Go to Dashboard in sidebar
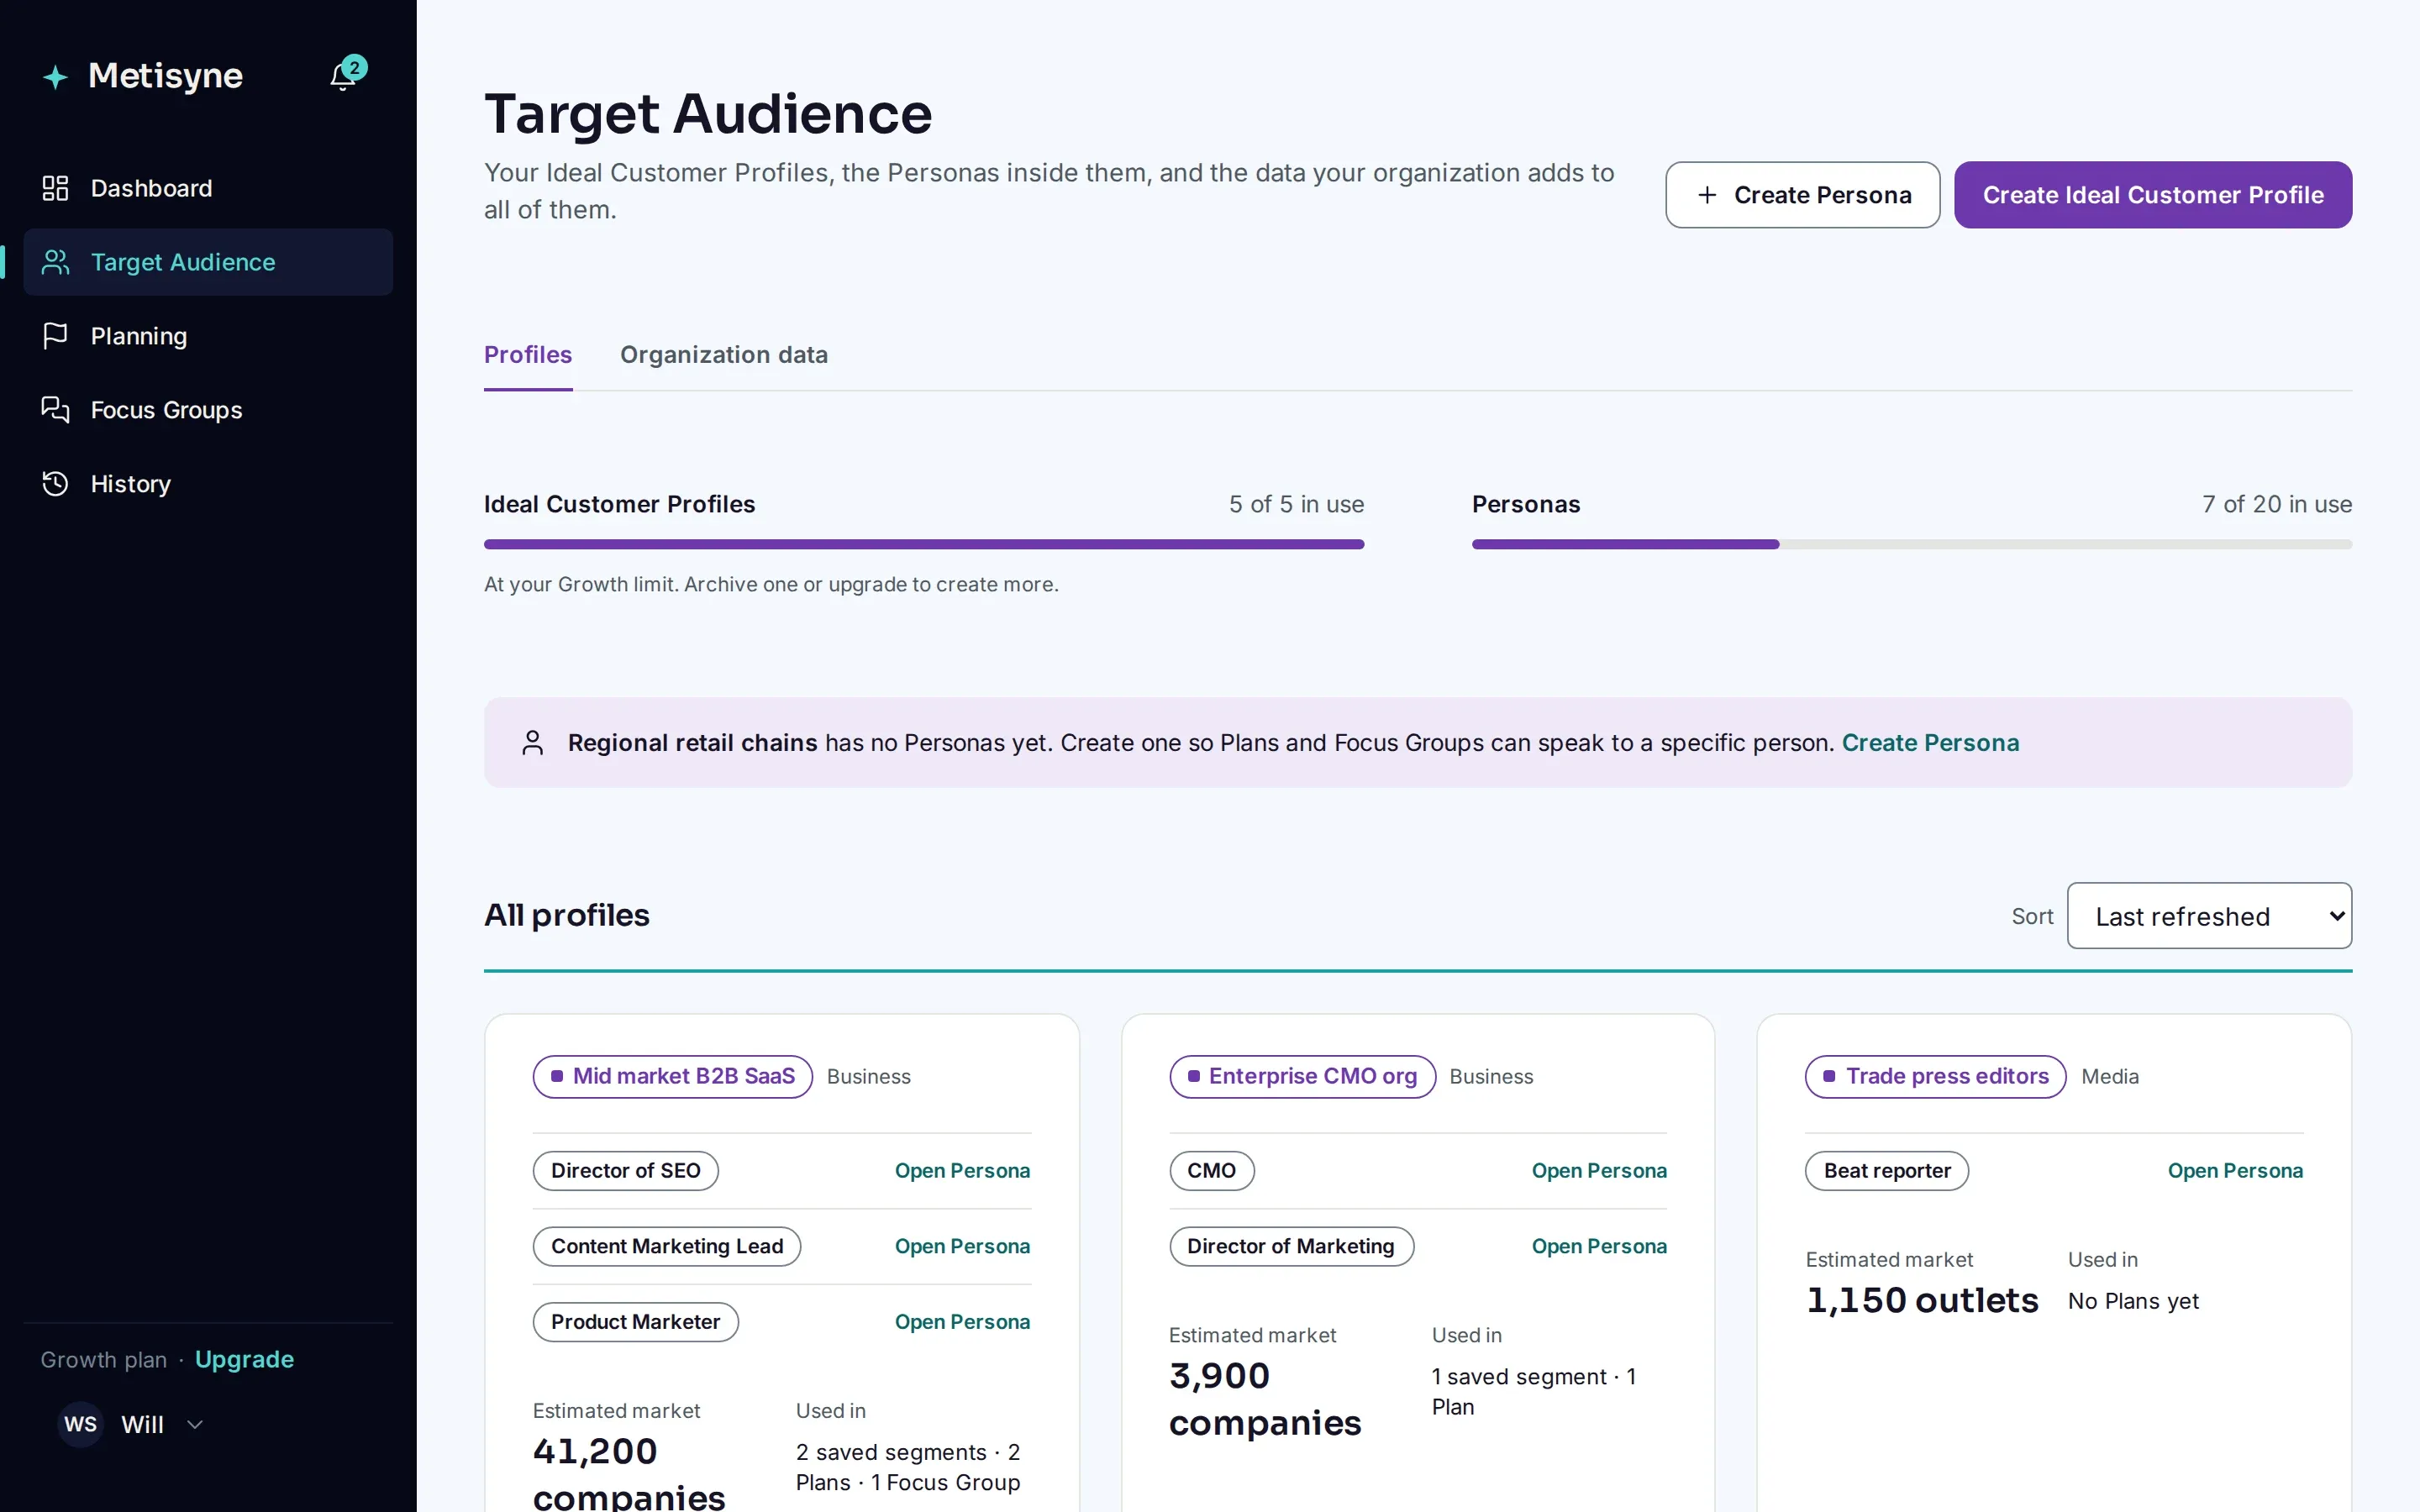Screen dimensions: 2420x1512 coord(208,188)
